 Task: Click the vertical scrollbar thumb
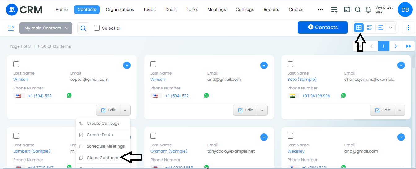pos(414,62)
